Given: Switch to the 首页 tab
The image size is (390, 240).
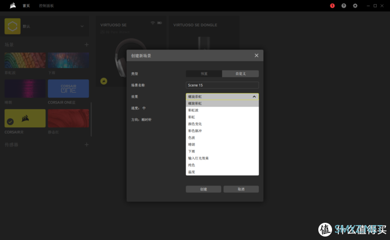Looking at the screenshot, I should coord(26,6).
